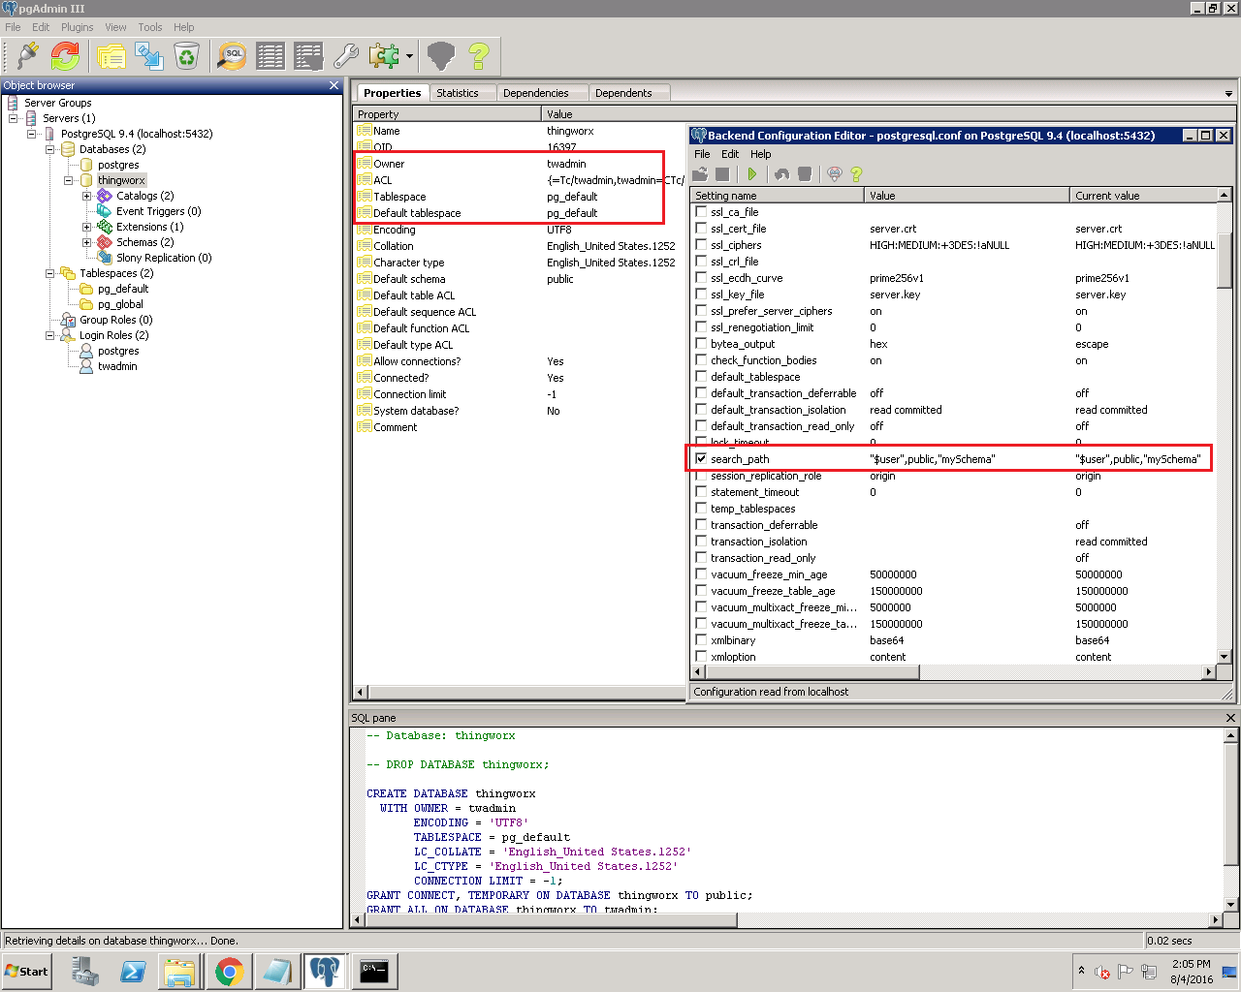Open Windows Explorer from the taskbar
1241x992 pixels.
(180, 971)
